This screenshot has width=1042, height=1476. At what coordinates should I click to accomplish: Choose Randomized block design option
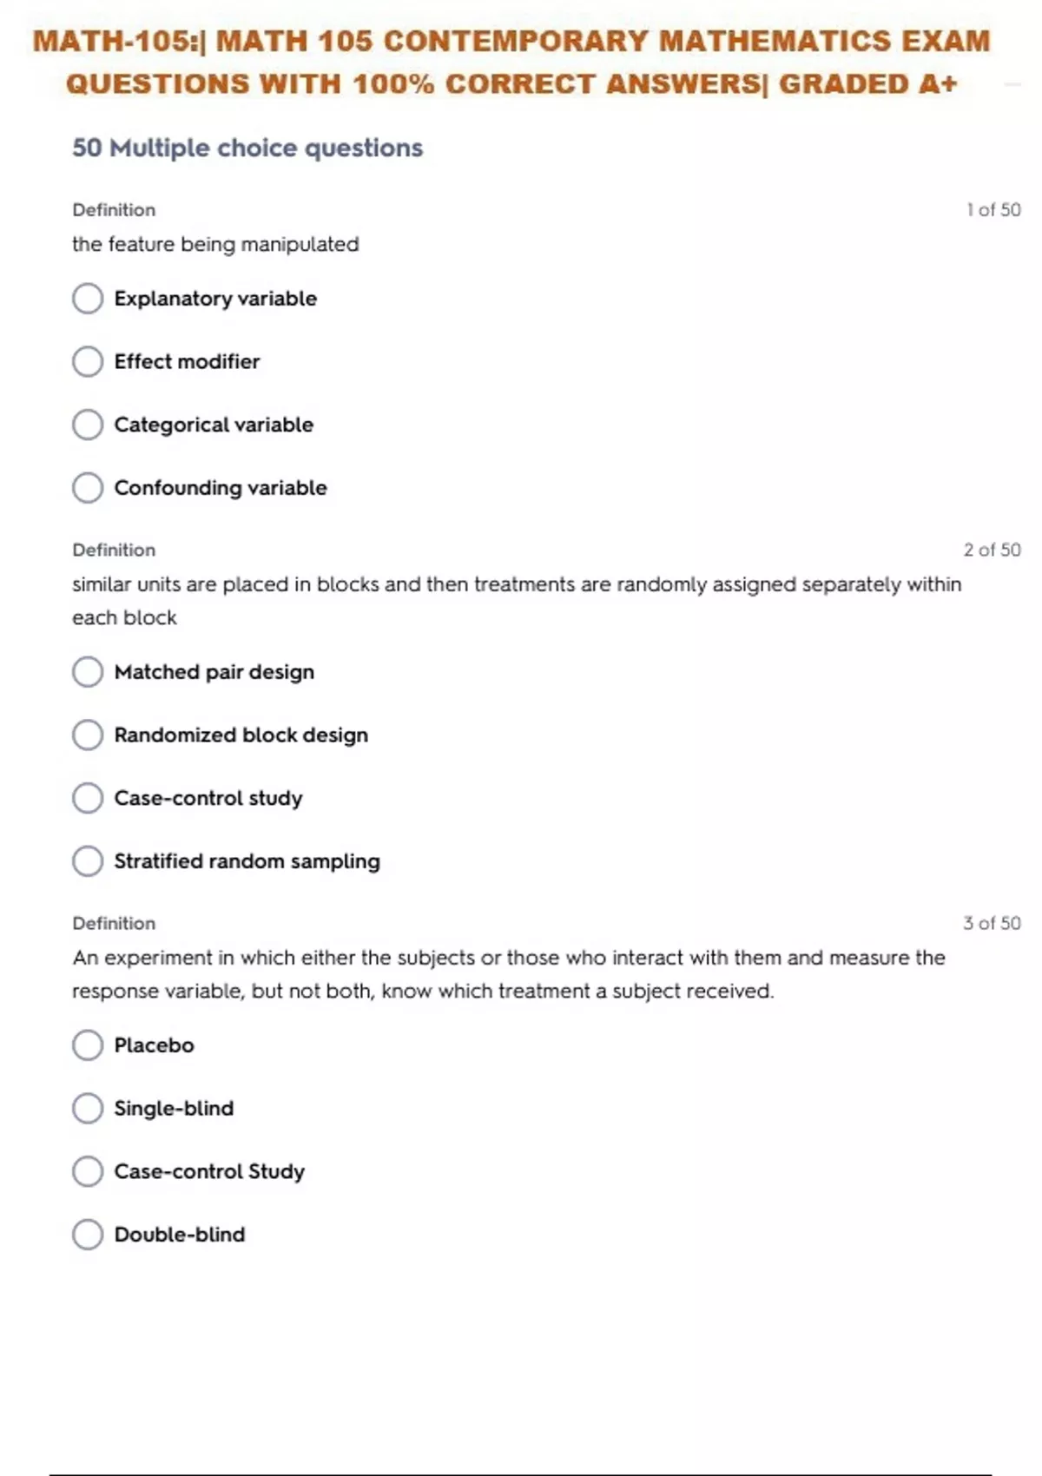tap(88, 735)
